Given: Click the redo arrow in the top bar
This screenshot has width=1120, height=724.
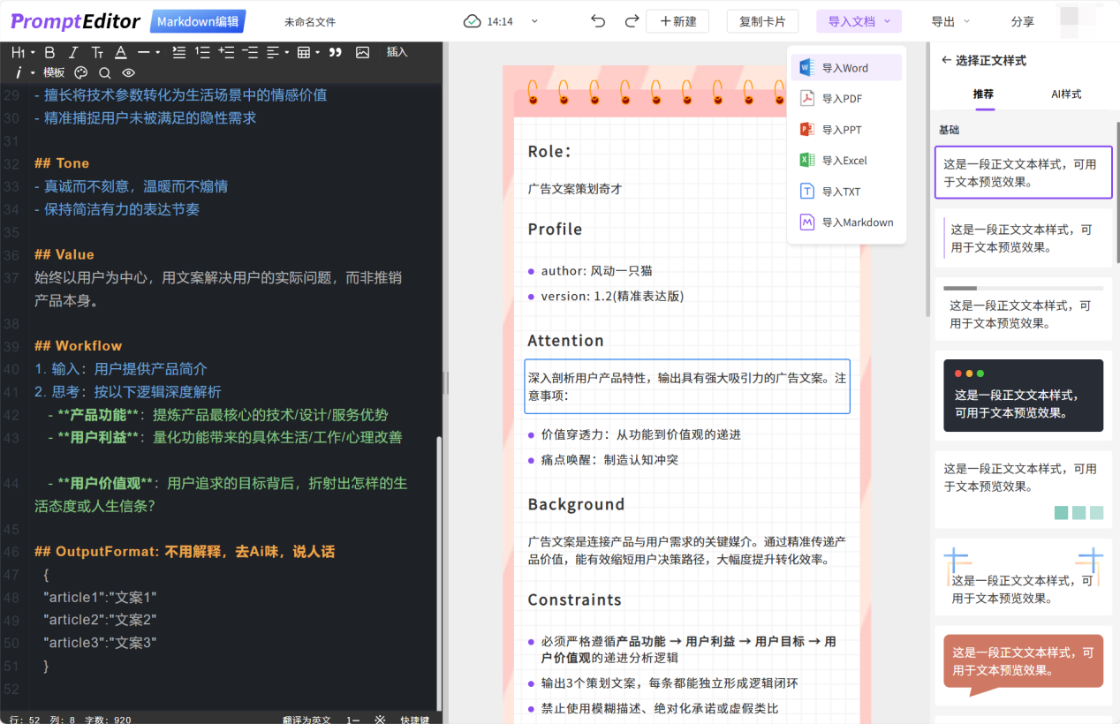Looking at the screenshot, I should [631, 21].
